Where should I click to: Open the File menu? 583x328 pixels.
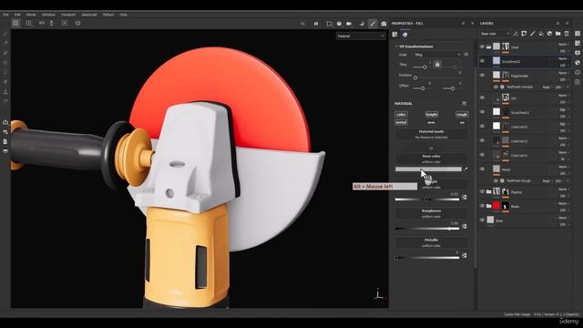tap(5, 15)
